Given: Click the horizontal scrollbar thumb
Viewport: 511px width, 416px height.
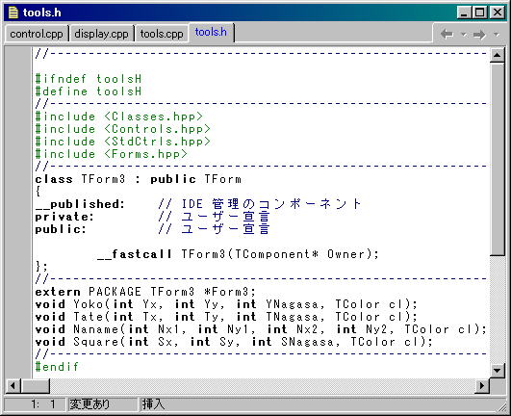Looking at the screenshot, I should [x=36, y=386].
